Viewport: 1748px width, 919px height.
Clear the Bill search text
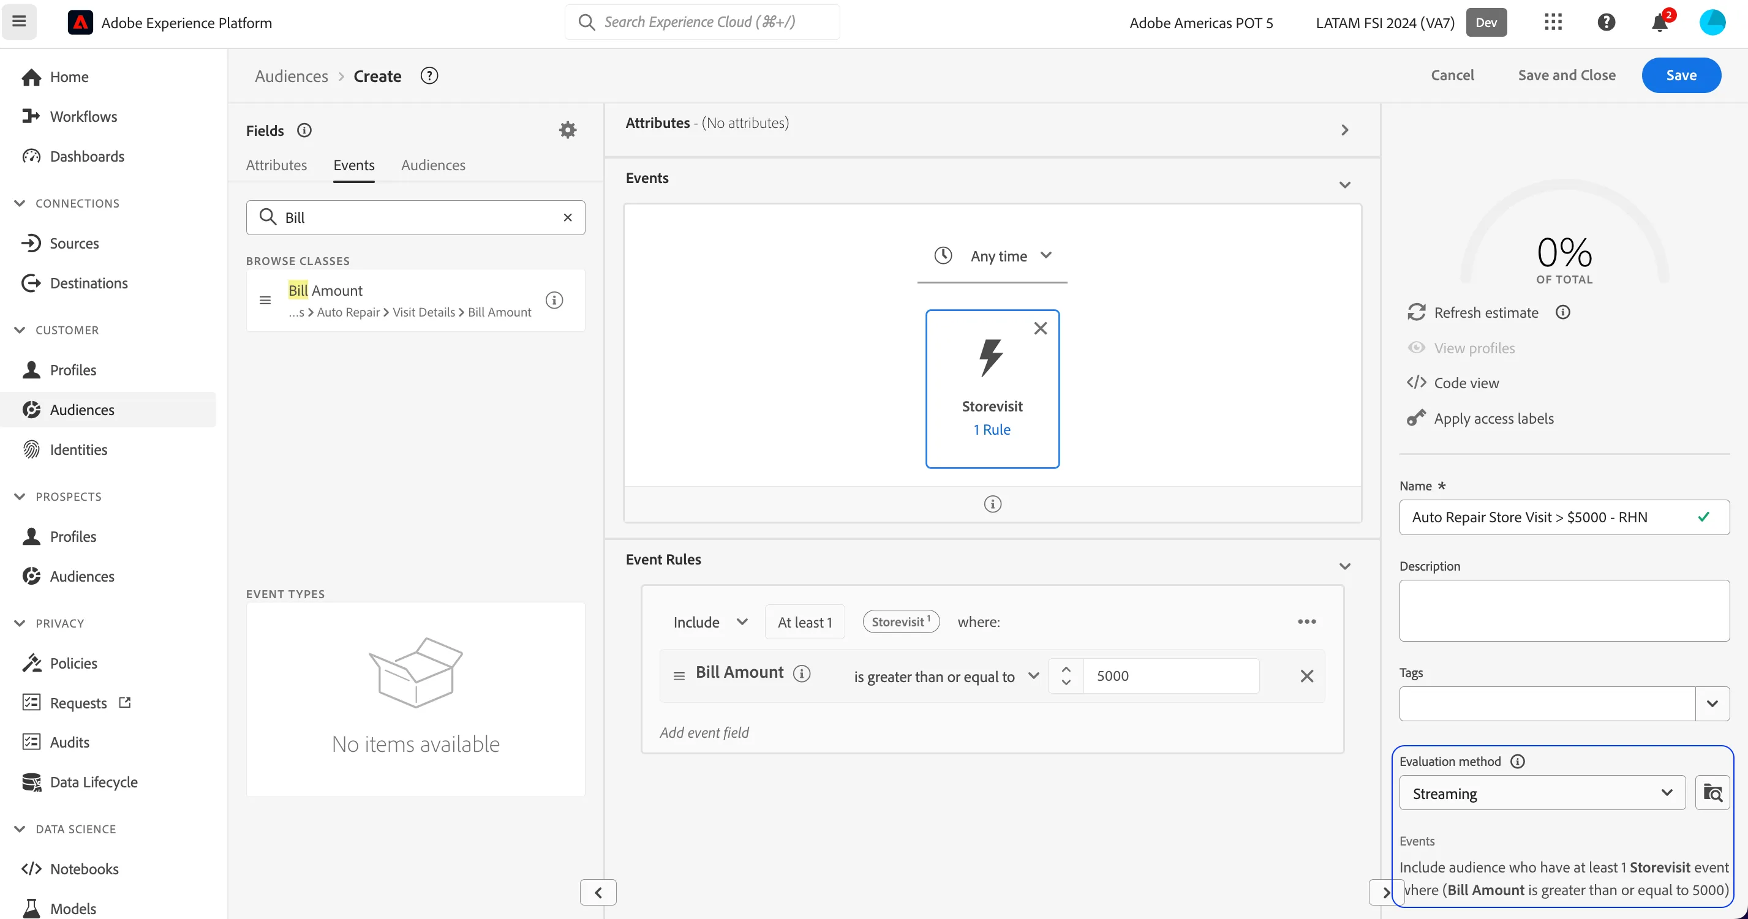(x=567, y=218)
